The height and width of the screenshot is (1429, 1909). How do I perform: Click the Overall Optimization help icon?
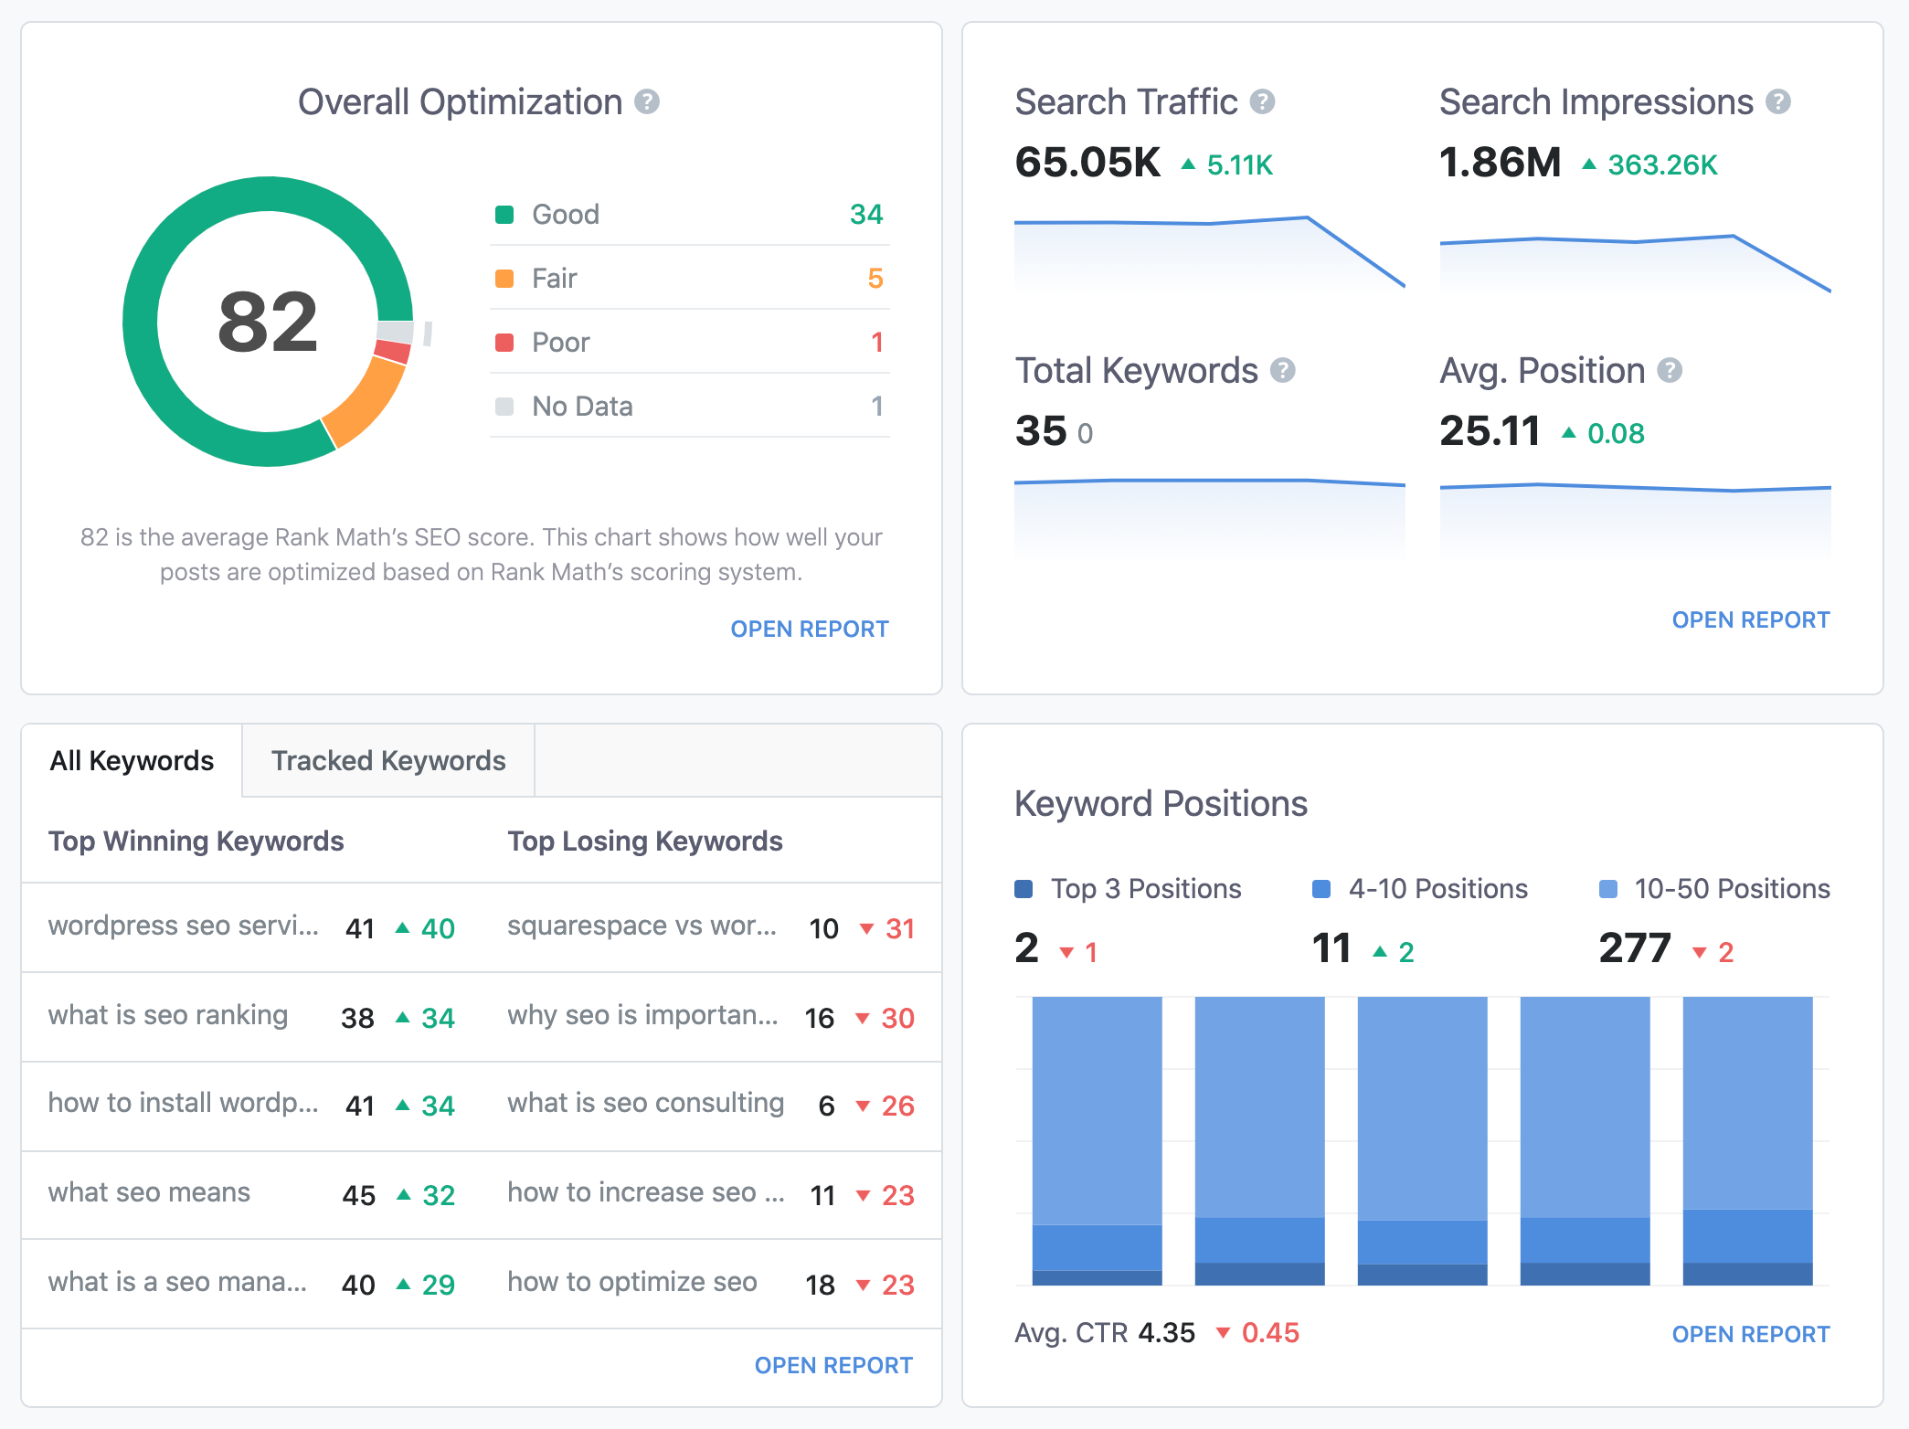pyautogui.click(x=647, y=101)
